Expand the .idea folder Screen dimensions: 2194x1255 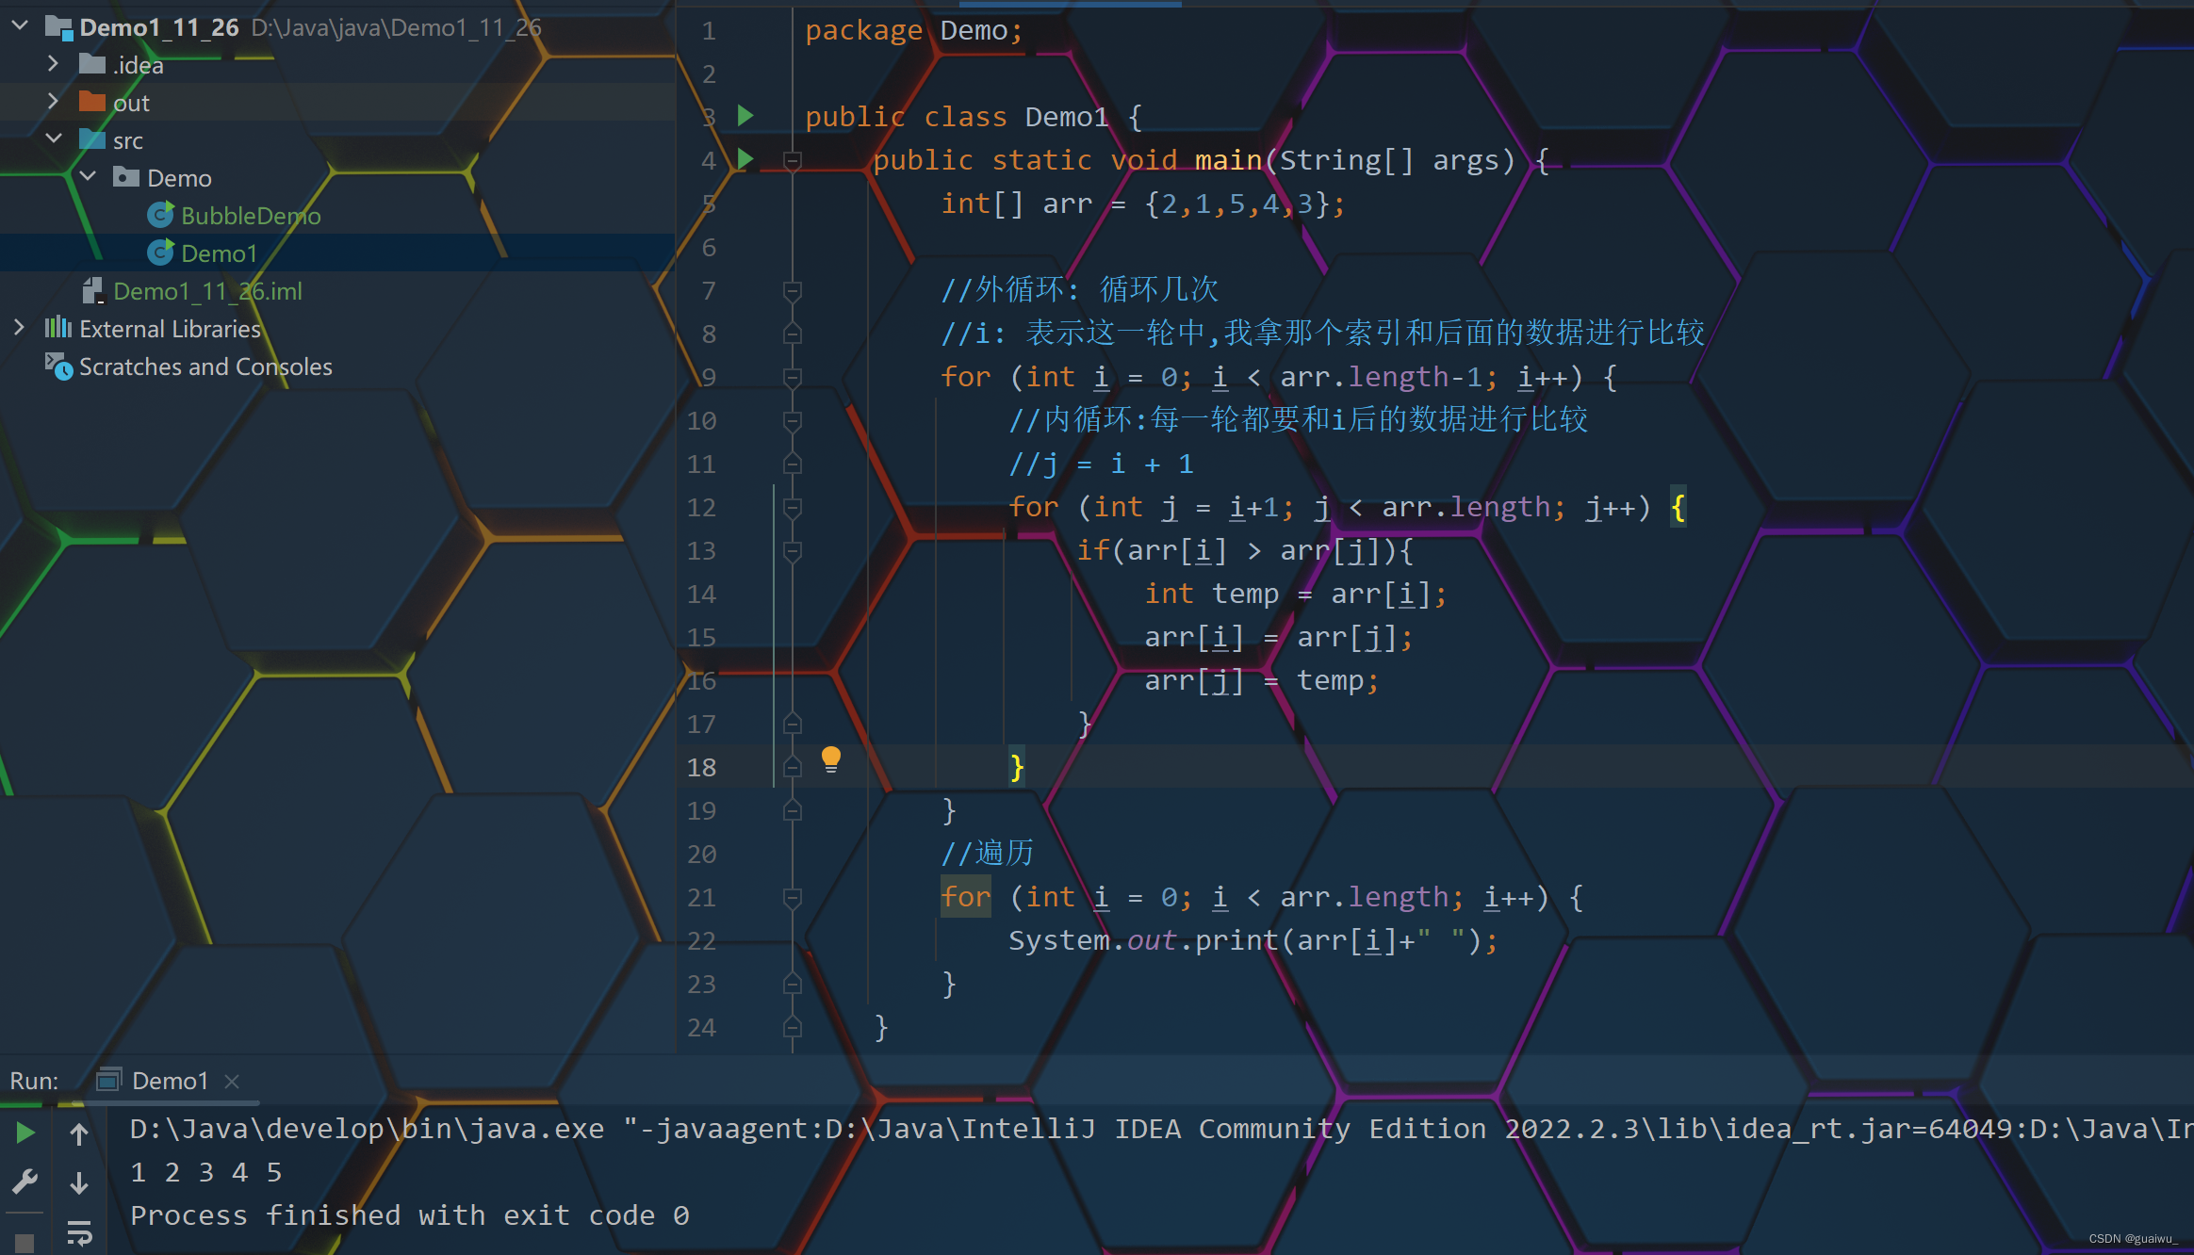tap(54, 64)
